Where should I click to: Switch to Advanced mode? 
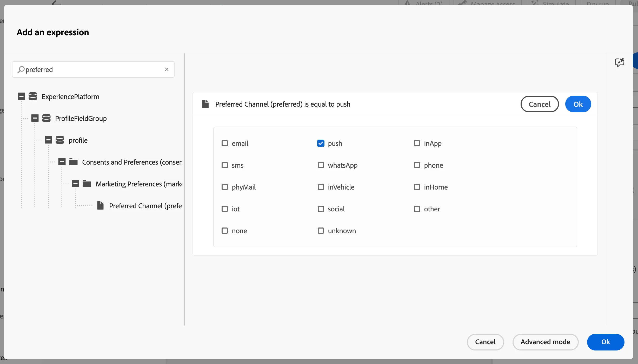(545, 342)
